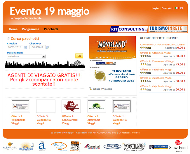
Task: Open the Programma menu item
Action: coord(31,29)
